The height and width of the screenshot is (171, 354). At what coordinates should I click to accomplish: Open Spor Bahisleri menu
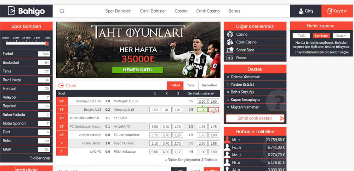click(x=118, y=11)
